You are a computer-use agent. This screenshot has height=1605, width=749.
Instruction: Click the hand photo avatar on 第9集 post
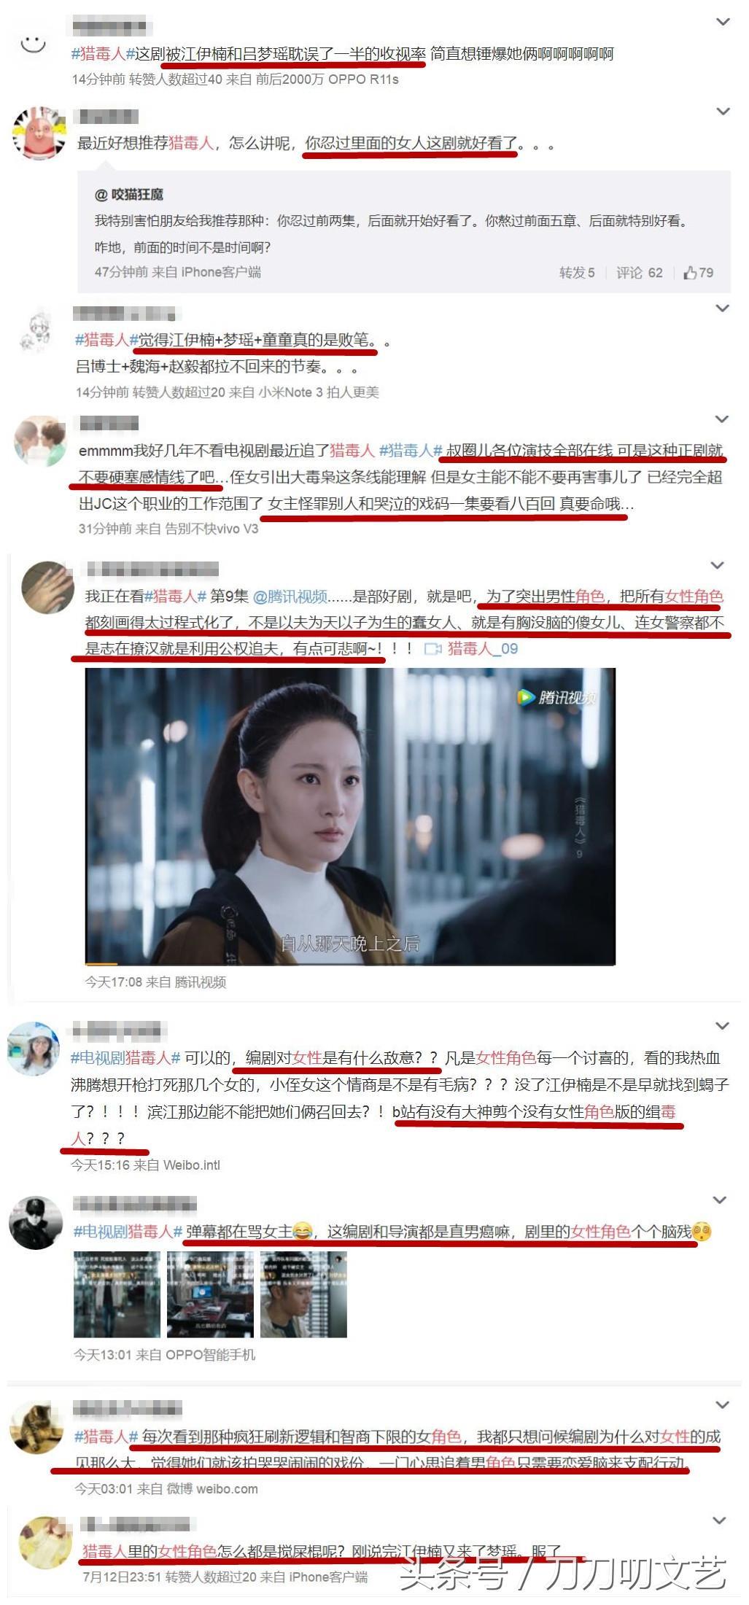(48, 587)
